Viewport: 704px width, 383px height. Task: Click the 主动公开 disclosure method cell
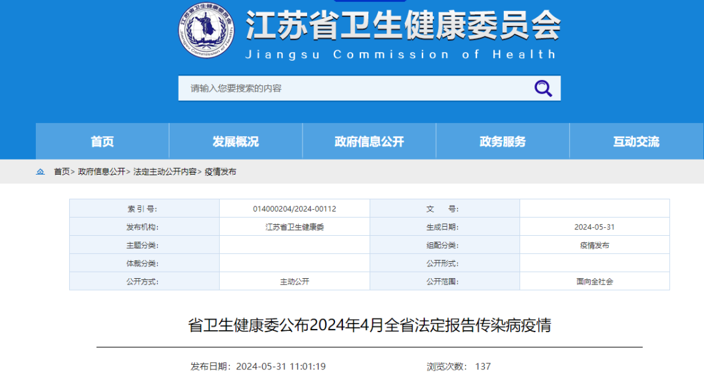pyautogui.click(x=295, y=281)
